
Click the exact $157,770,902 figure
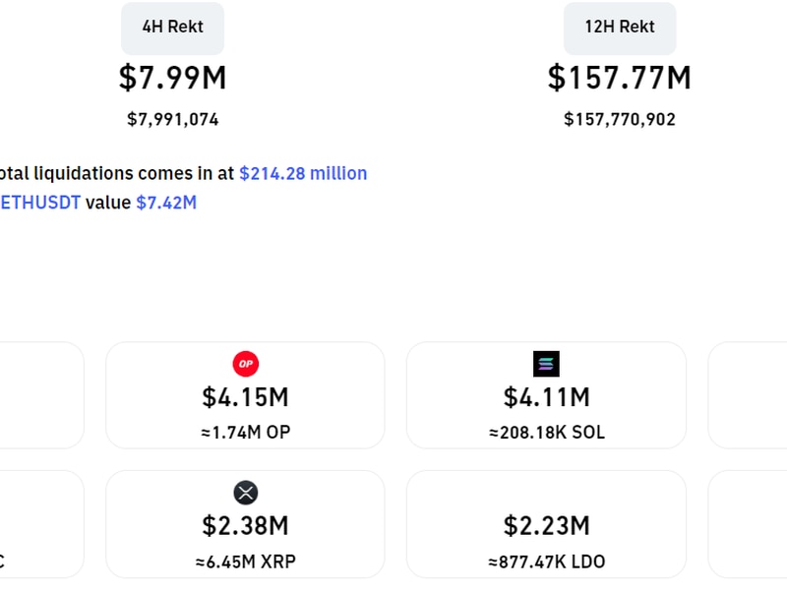(620, 119)
